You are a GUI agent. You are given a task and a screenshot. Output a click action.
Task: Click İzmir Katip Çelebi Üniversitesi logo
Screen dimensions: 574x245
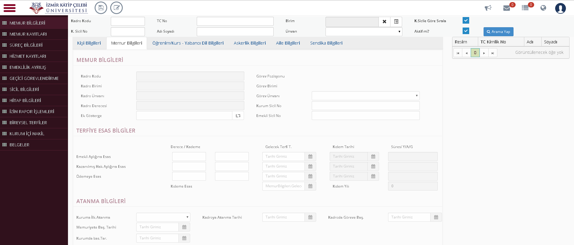[58, 8]
